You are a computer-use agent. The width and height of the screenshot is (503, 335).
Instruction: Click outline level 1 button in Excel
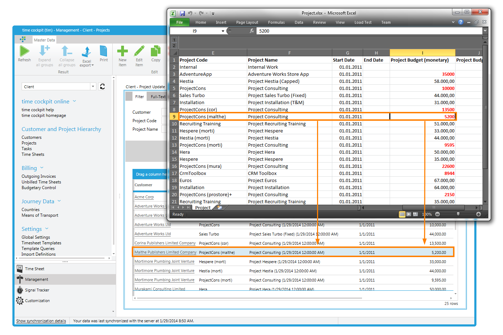click(x=174, y=40)
